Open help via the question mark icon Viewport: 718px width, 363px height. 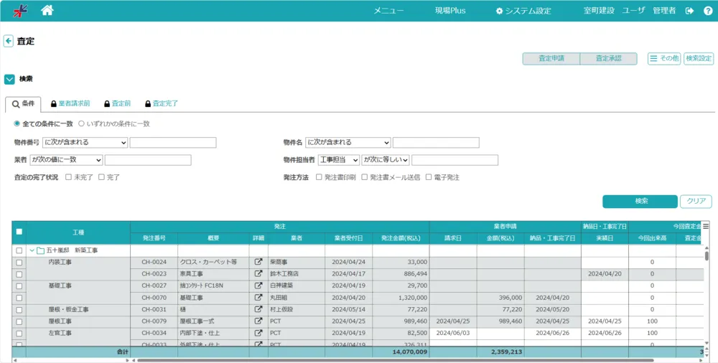(x=708, y=11)
